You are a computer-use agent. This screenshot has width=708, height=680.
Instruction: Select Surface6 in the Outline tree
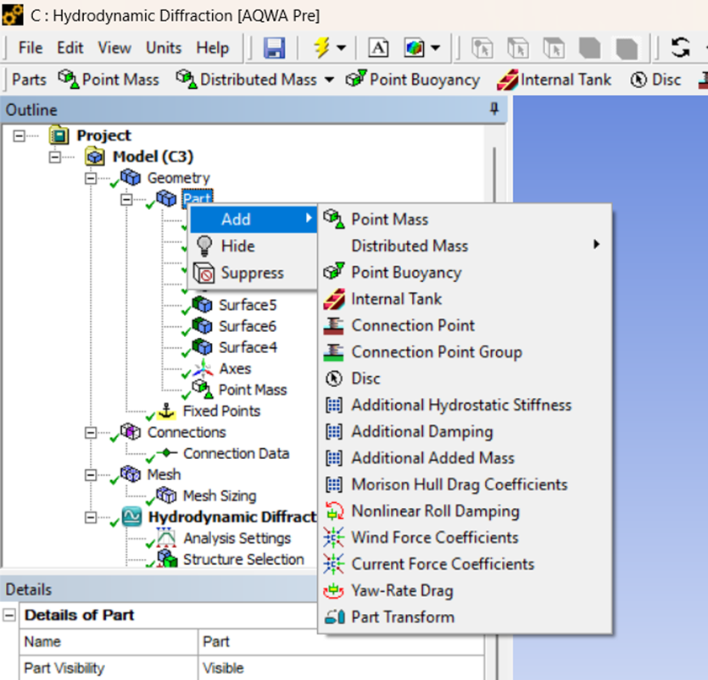pyautogui.click(x=248, y=327)
